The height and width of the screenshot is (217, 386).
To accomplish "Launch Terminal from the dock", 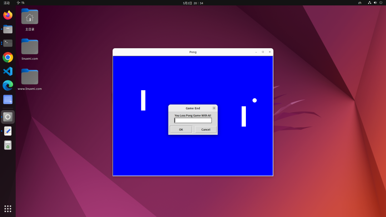I will [x=8, y=43].
